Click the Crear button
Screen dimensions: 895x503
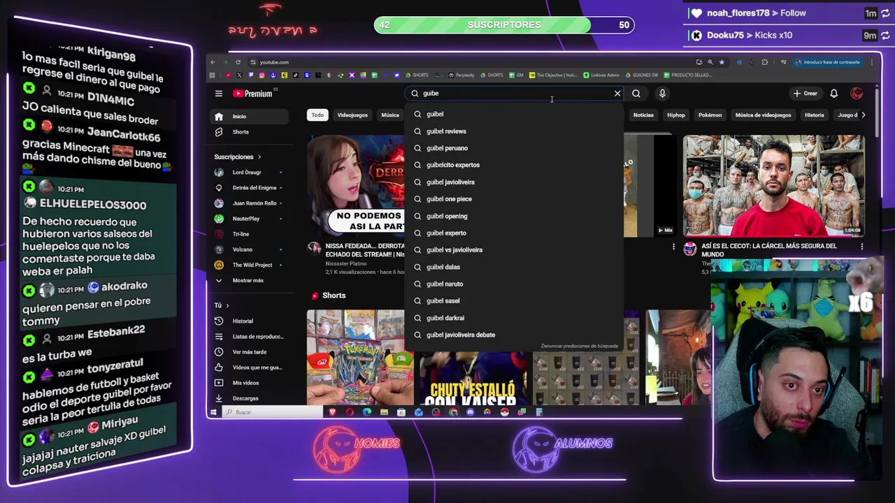pos(805,94)
